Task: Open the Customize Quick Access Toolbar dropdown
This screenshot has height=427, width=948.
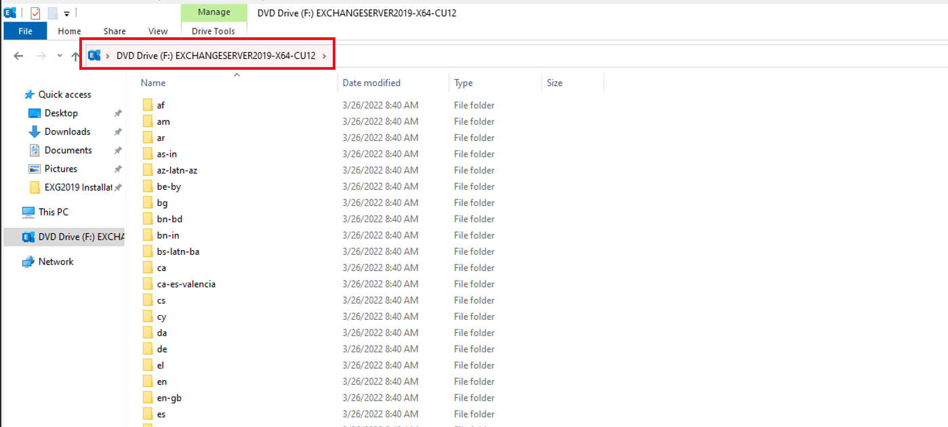Action: click(66, 13)
